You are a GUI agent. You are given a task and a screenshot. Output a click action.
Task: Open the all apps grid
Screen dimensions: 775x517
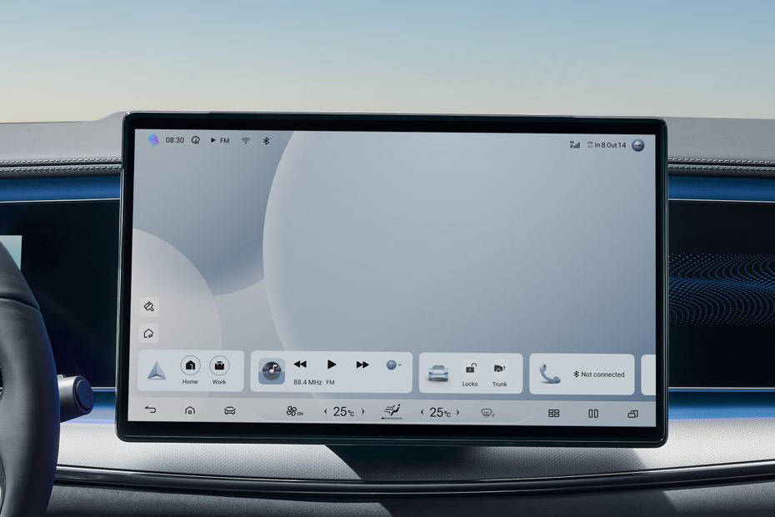[554, 413]
